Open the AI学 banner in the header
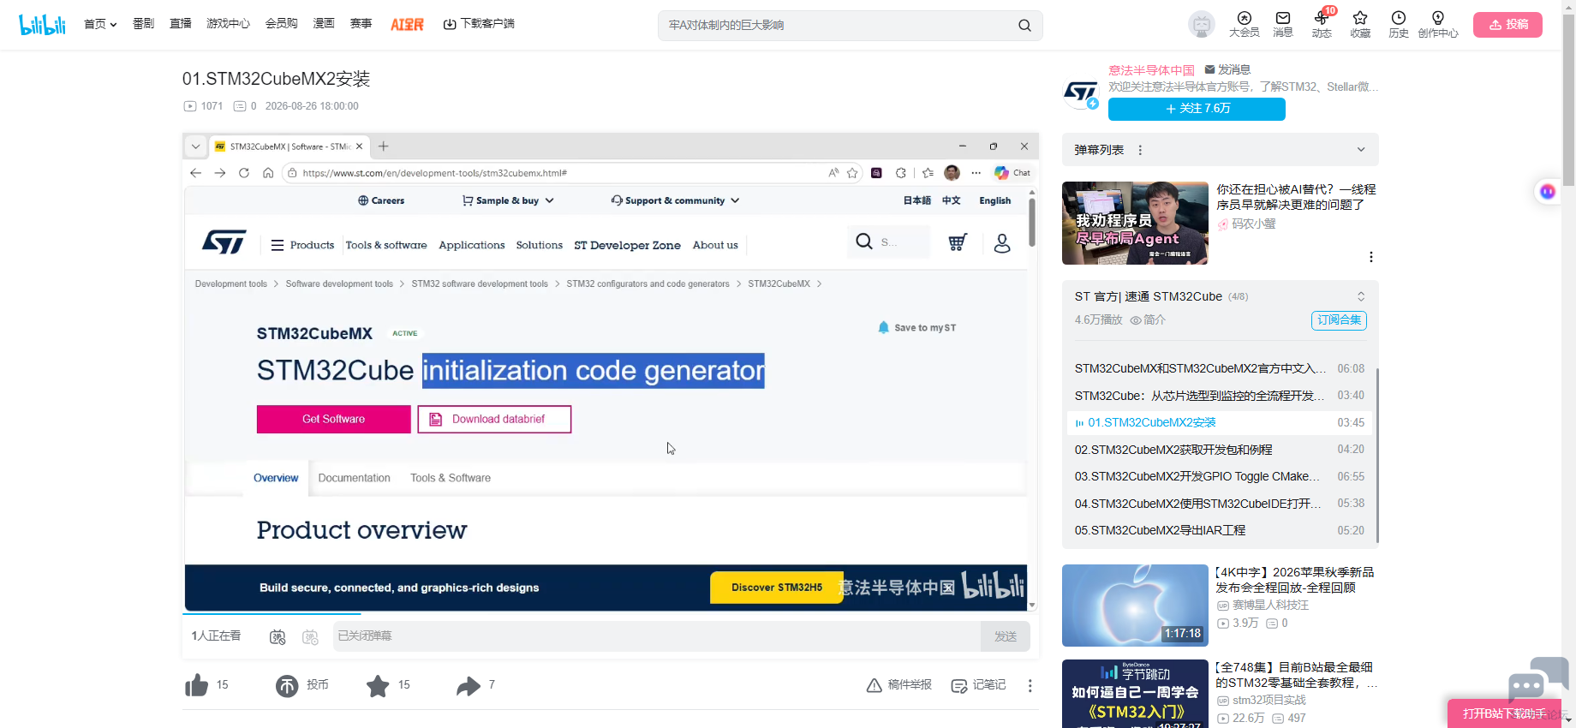The image size is (1576, 728). (x=407, y=25)
